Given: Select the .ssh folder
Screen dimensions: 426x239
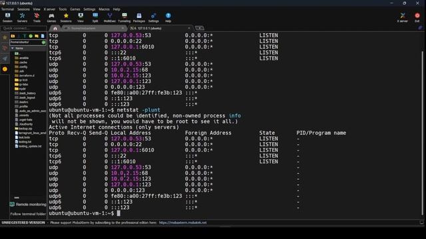Looking at the screenshot, I should (19, 71).
